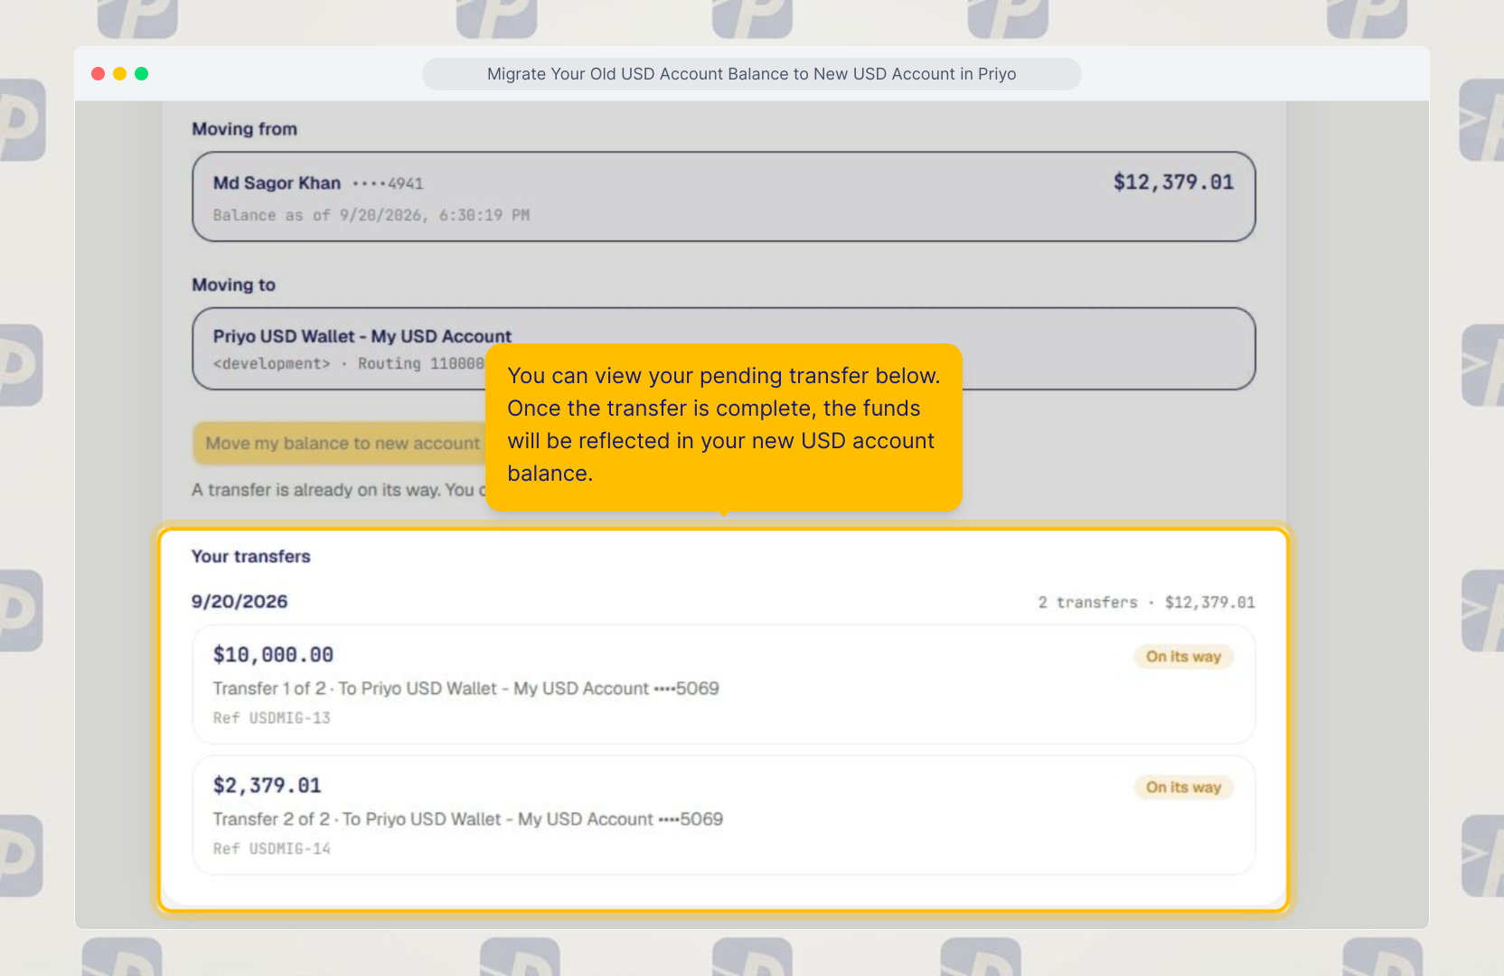This screenshot has height=976, width=1504.
Task: Click the 9/20/2026 transfers date label
Action: (x=240, y=602)
